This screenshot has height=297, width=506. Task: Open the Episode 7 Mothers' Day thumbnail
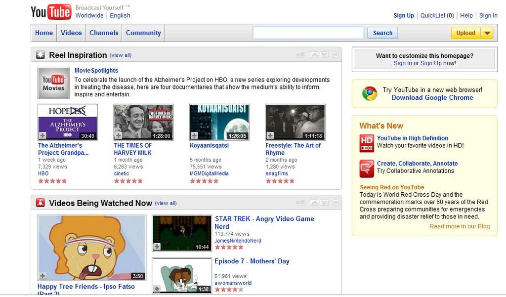182,275
